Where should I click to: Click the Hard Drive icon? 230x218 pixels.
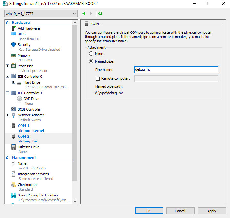19,83
